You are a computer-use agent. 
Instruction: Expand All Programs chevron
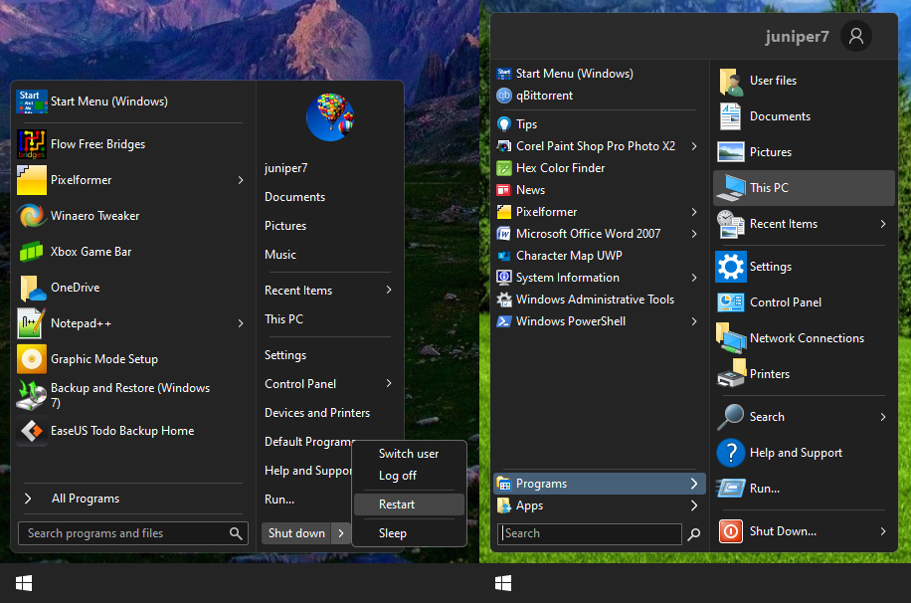pyautogui.click(x=28, y=499)
